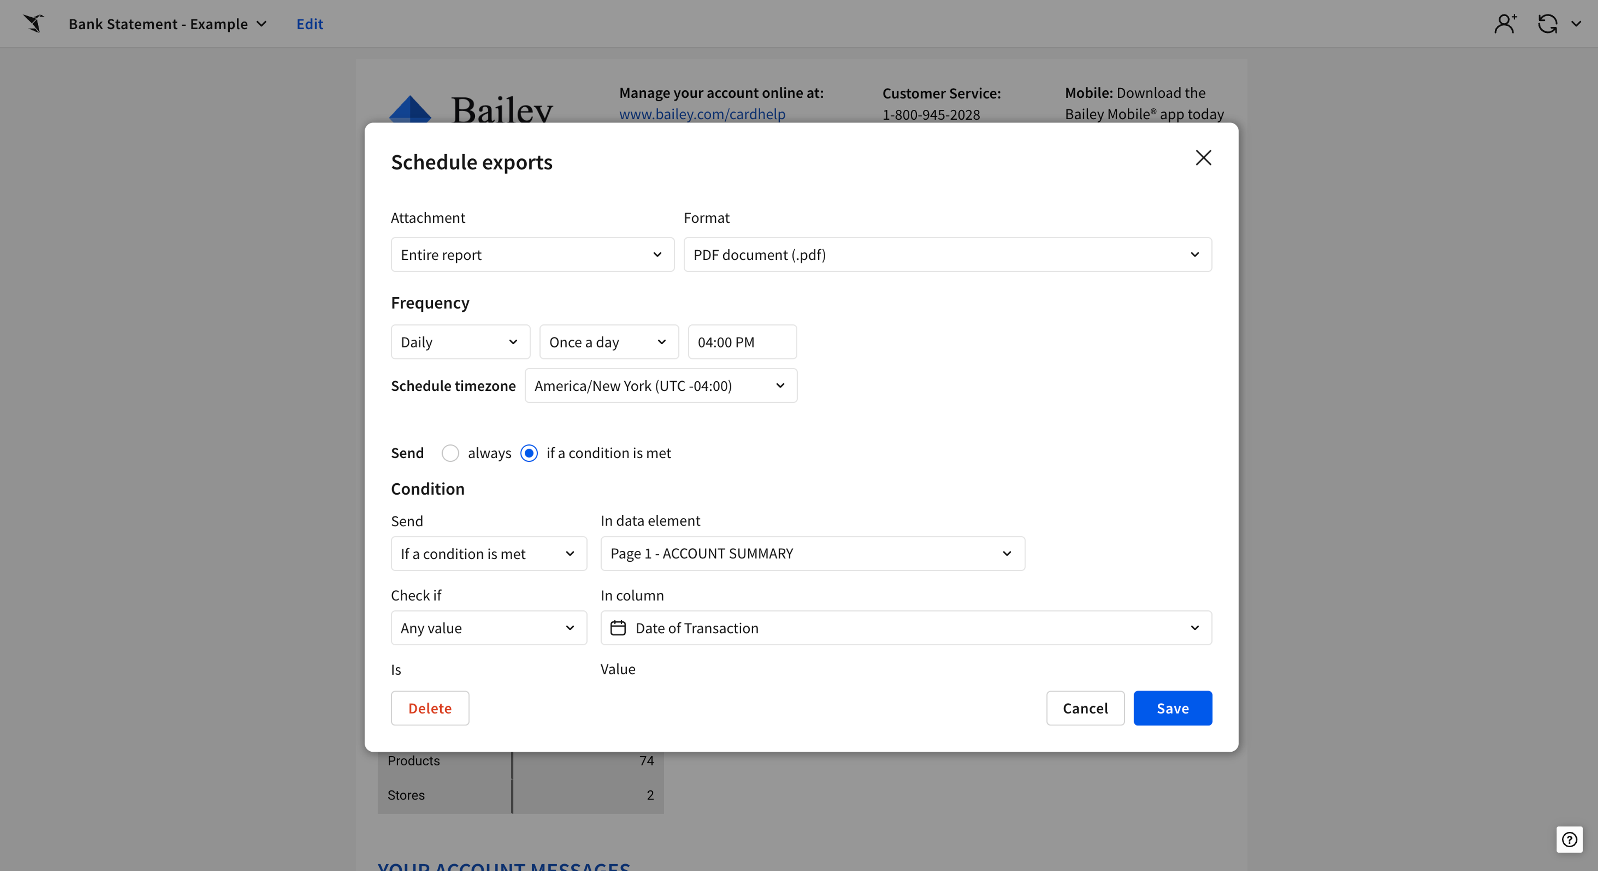Open the Check if Any value dropdown
The height and width of the screenshot is (871, 1598).
coord(489,628)
